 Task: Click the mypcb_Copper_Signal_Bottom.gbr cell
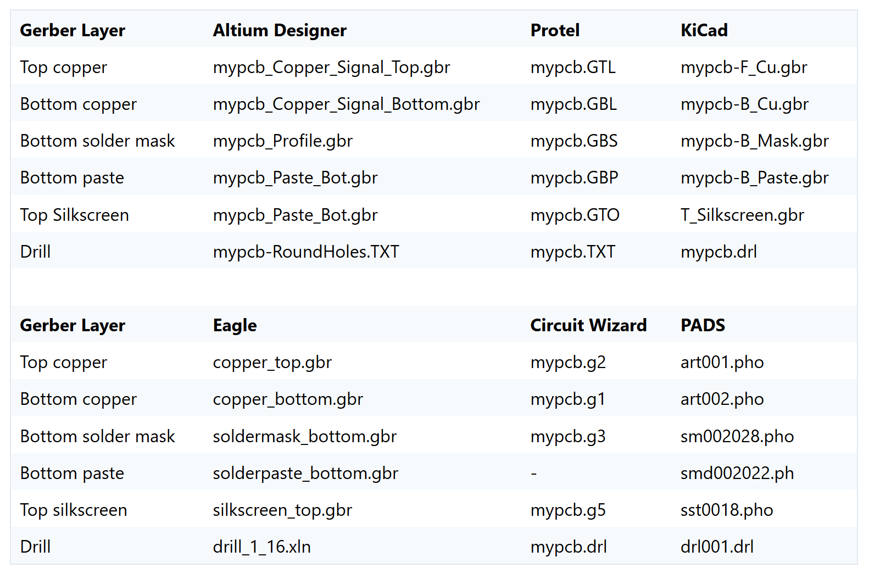tap(346, 104)
